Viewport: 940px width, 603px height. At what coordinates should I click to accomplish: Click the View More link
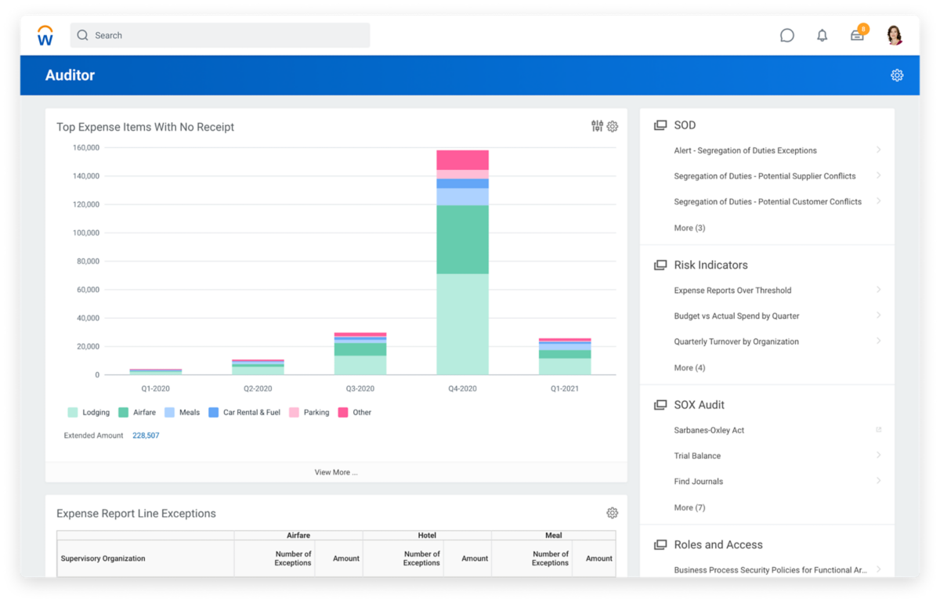[336, 472]
